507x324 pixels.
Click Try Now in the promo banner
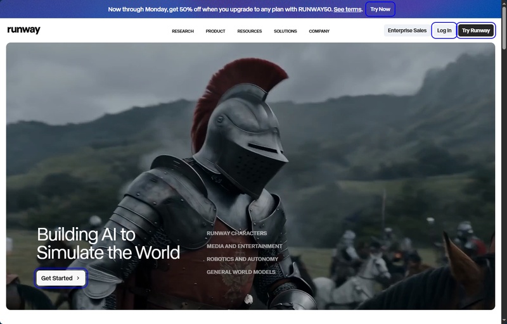pyautogui.click(x=380, y=9)
